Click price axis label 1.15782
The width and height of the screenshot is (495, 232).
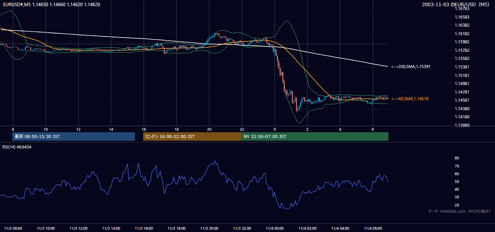(462, 50)
